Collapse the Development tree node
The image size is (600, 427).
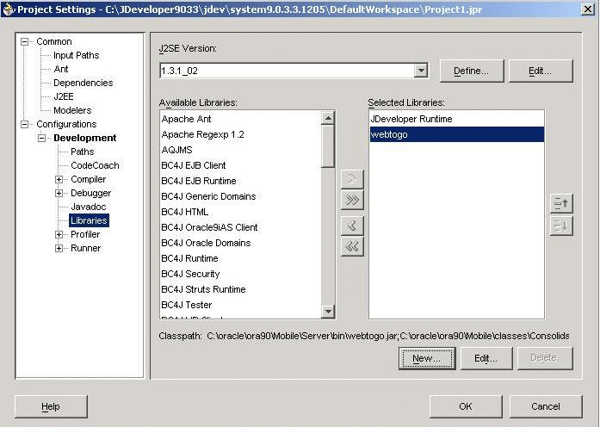pos(41,138)
